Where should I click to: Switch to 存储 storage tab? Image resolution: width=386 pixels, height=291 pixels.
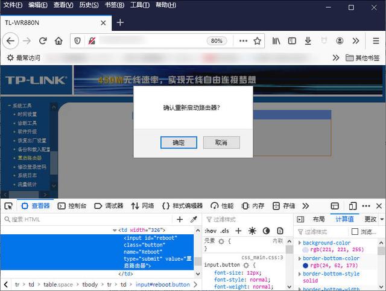[x=284, y=206]
